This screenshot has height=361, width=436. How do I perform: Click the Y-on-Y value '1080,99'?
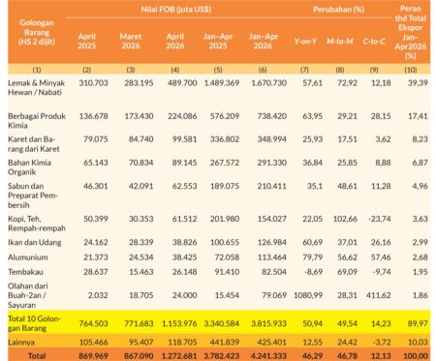308,295
